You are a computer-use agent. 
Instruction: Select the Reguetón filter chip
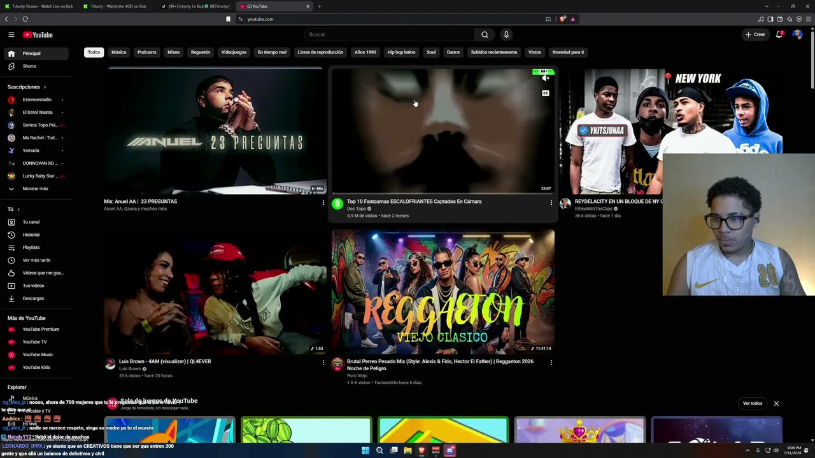pos(201,52)
